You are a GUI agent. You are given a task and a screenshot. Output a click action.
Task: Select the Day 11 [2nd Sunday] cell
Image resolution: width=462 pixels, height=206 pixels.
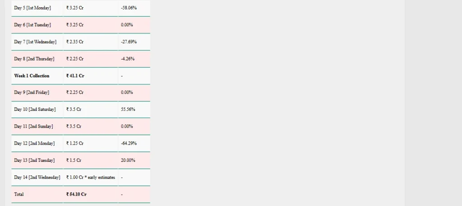pos(33,127)
